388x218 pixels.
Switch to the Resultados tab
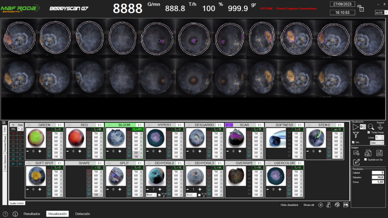pos(32,214)
